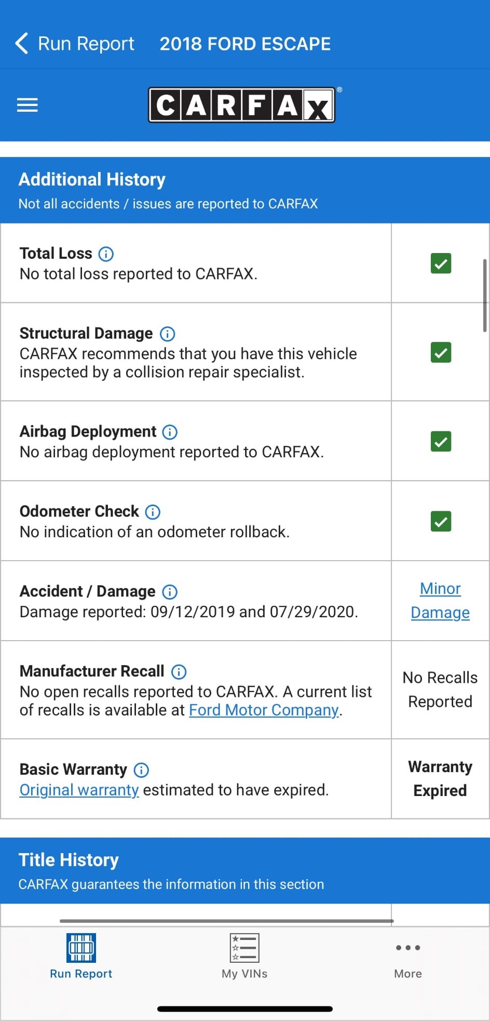Follow the Ford Motor Company link

click(x=264, y=710)
